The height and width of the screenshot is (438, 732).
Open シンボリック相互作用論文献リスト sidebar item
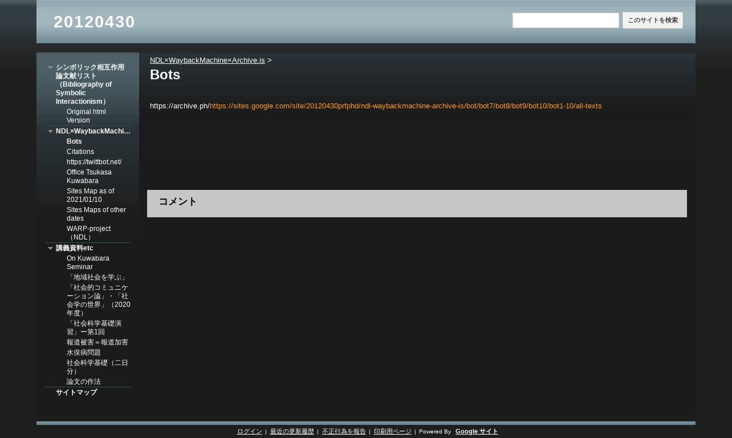click(90, 84)
